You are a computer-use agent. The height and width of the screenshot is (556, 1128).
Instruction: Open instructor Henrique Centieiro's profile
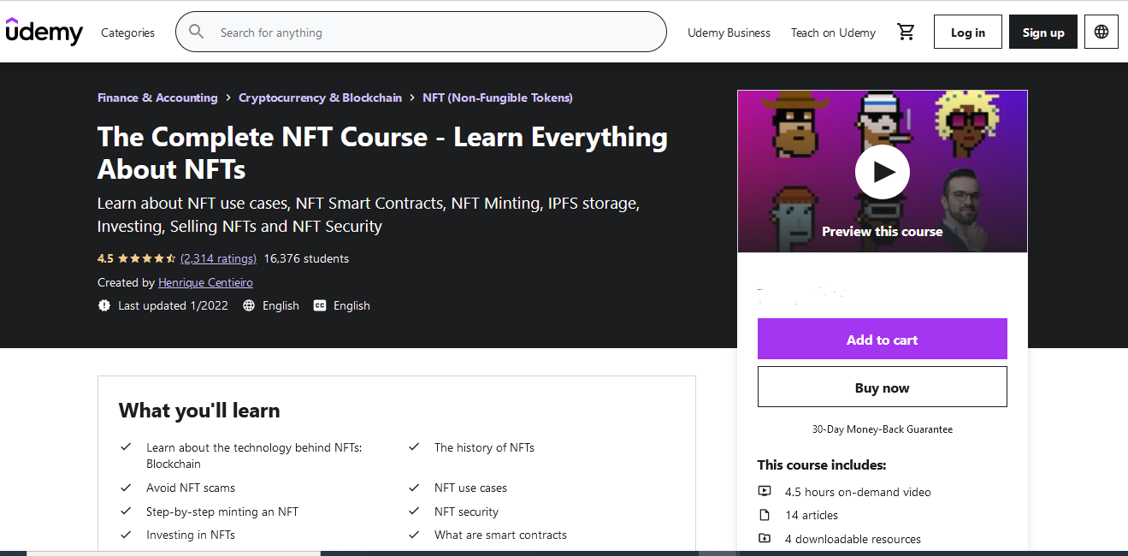(205, 282)
